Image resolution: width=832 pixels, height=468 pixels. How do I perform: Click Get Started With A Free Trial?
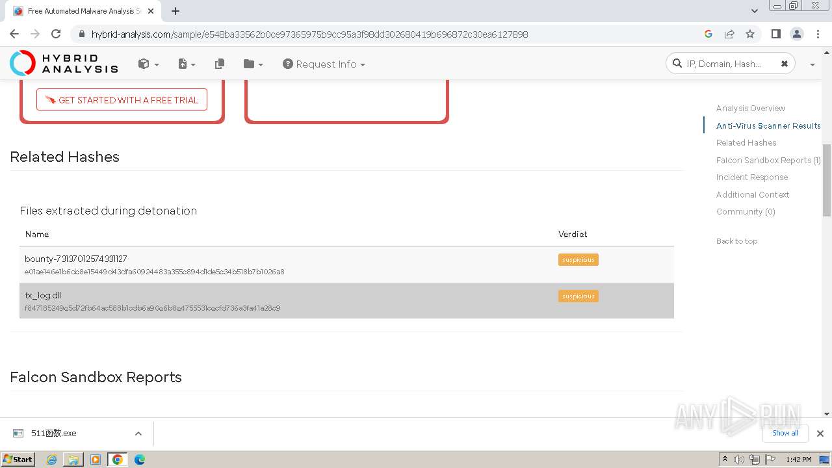[x=122, y=99]
